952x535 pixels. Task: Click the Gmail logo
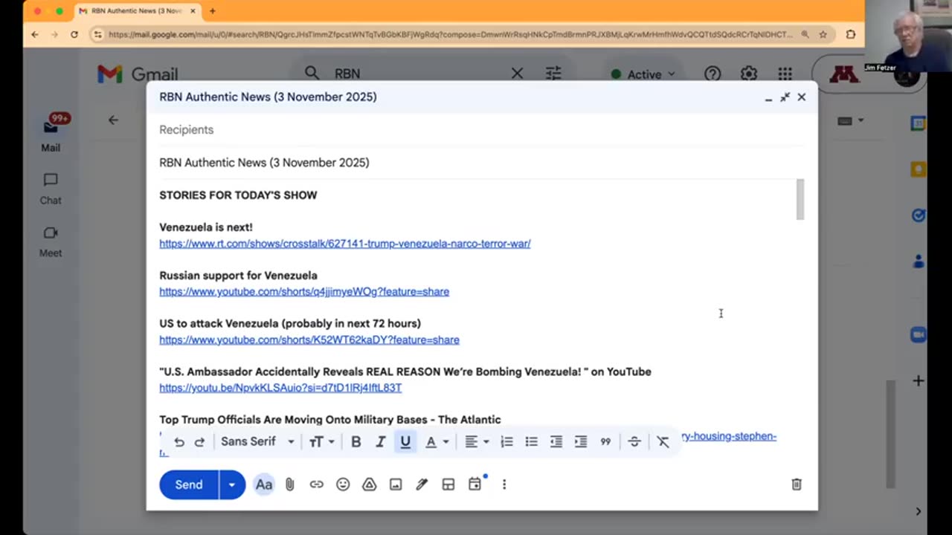point(138,74)
